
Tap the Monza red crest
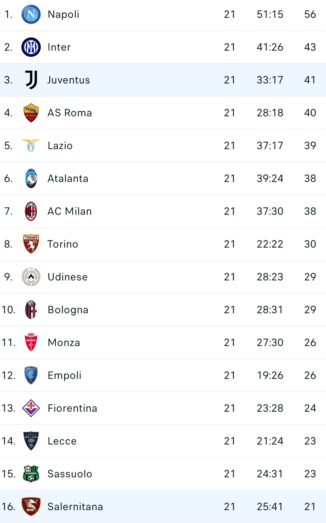(x=31, y=342)
